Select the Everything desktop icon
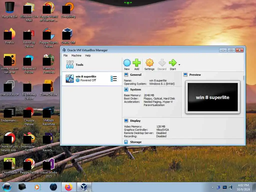This screenshot has width=256, height=192. [68, 10]
